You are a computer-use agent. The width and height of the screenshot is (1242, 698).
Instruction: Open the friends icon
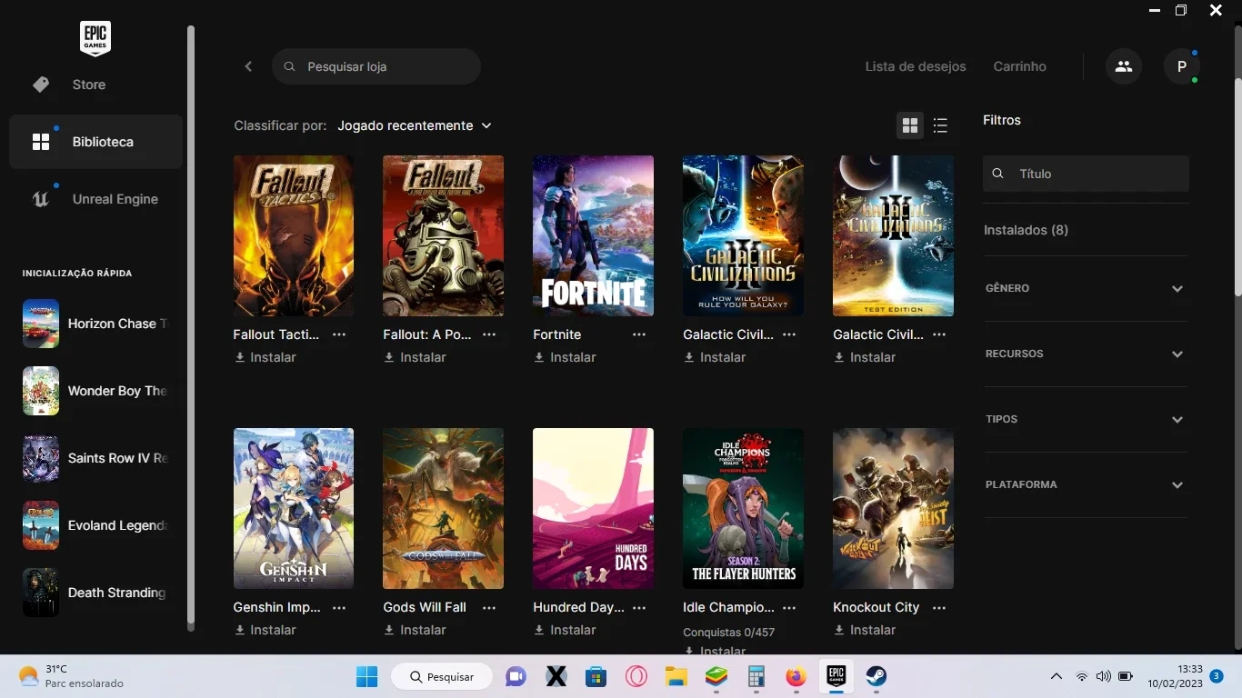(x=1124, y=66)
